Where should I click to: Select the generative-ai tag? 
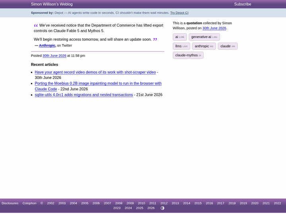point(204,37)
